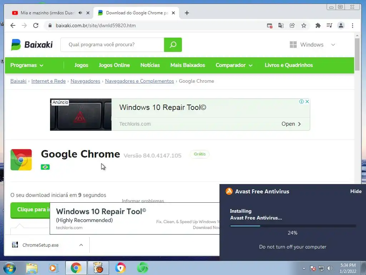This screenshot has height=275, width=366.
Task: Open blocked pop-ups indicator in address bar
Action: click(x=269, y=25)
